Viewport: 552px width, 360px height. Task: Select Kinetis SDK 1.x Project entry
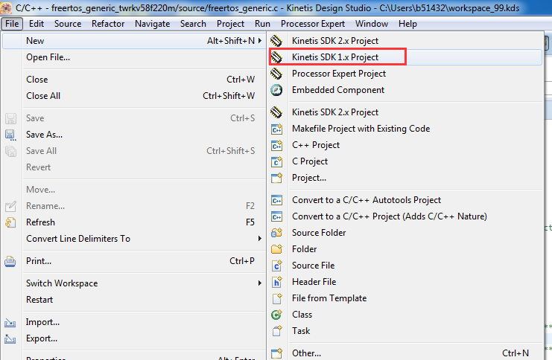[x=405, y=57]
